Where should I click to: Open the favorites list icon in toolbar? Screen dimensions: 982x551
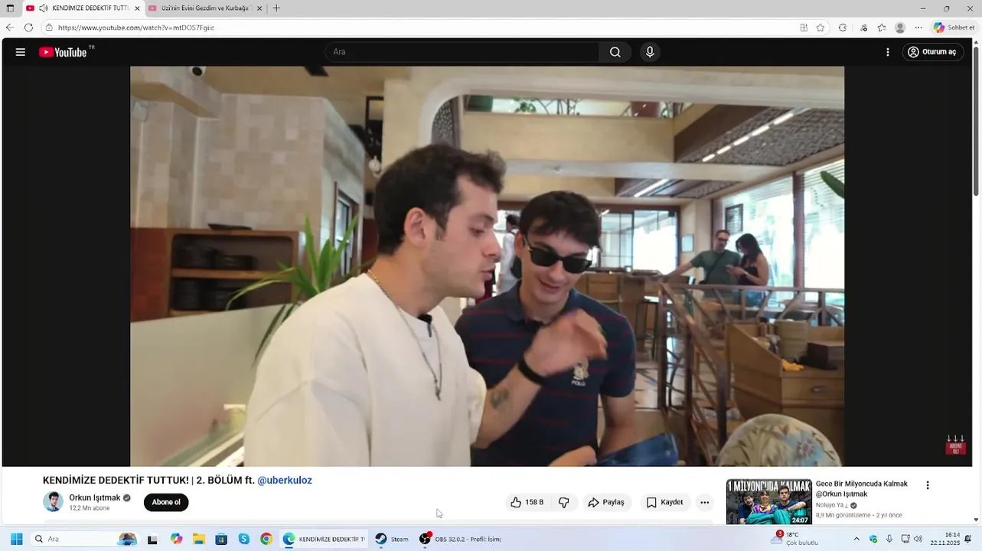pos(882,28)
